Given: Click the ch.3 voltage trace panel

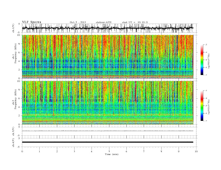Looking at the screenshot, I should [x=110, y=131].
